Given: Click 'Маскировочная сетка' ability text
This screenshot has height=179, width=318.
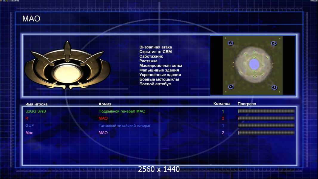Looking at the screenshot, I should coord(160,65).
